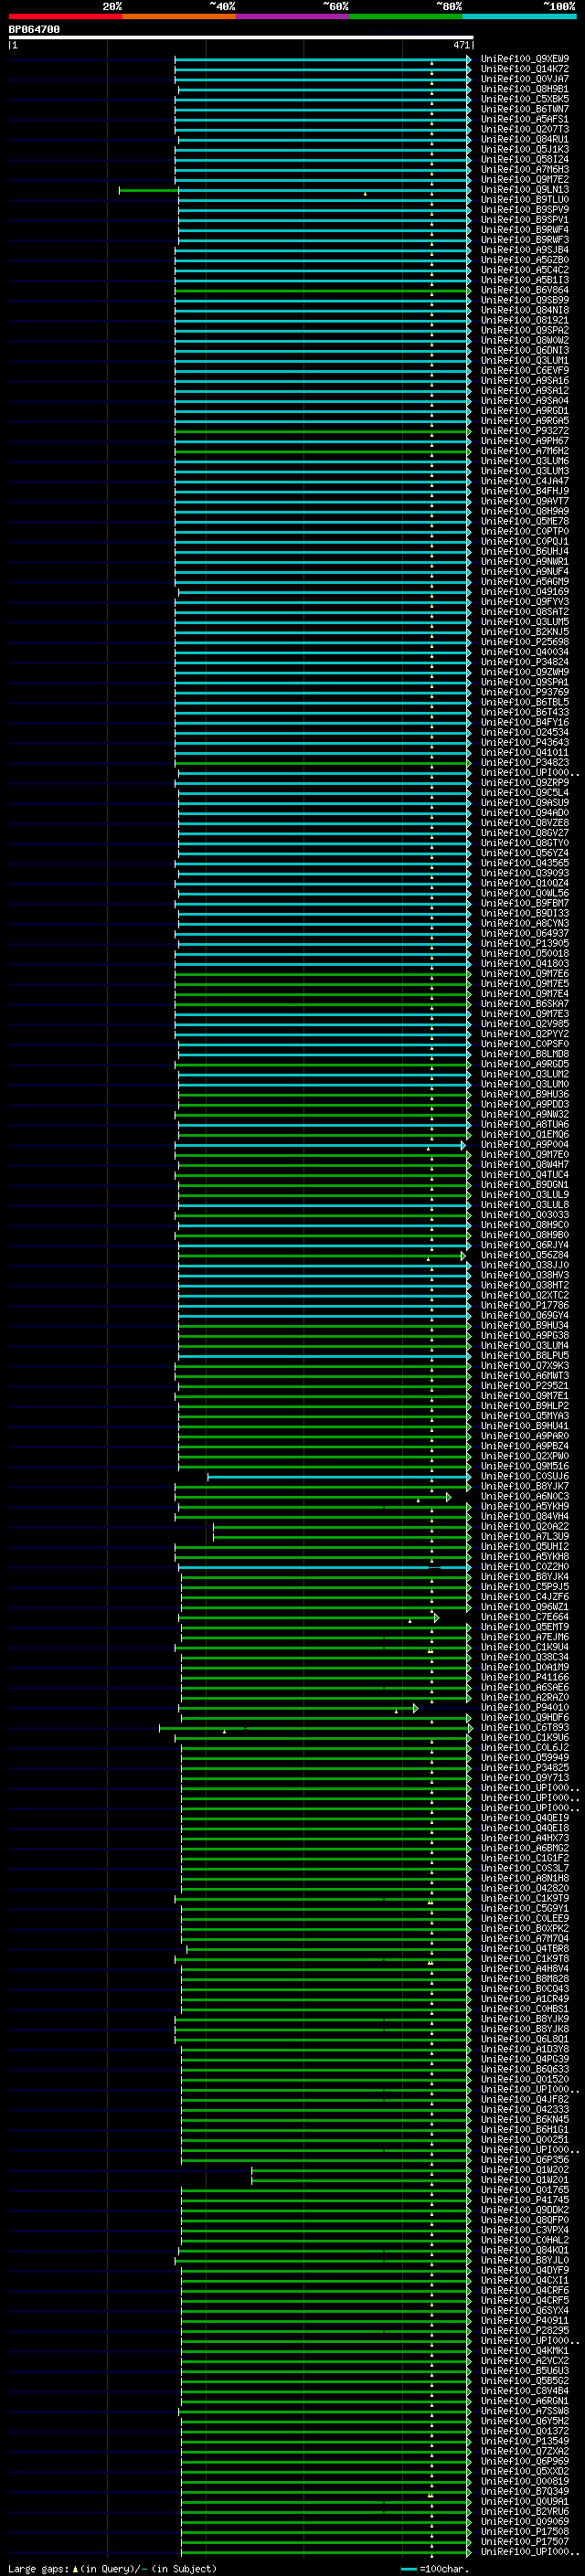Image resolution: width=585 pixels, height=2576 pixels.
Task: Select the UniRef100_Q1W202 label
Action: point(525,2171)
